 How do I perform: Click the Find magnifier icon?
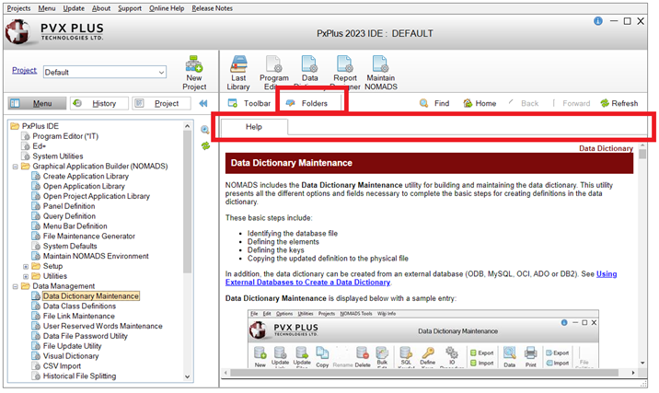(424, 104)
